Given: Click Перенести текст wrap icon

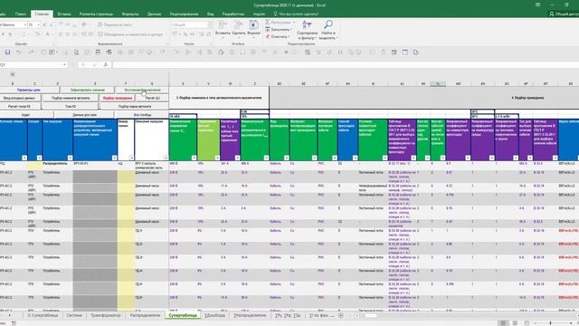Looking at the screenshot, I should [100, 24].
